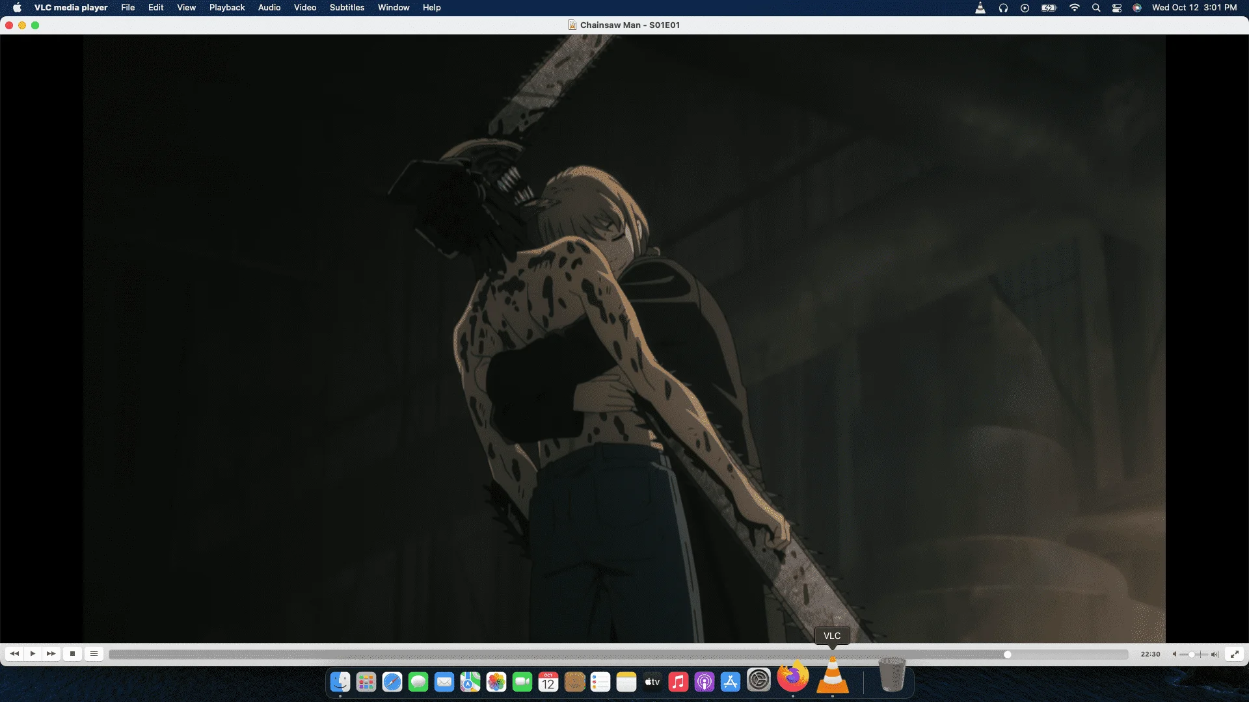Click the Siri icon in menu bar
Viewport: 1249px width, 702px height.
pyautogui.click(x=1137, y=8)
